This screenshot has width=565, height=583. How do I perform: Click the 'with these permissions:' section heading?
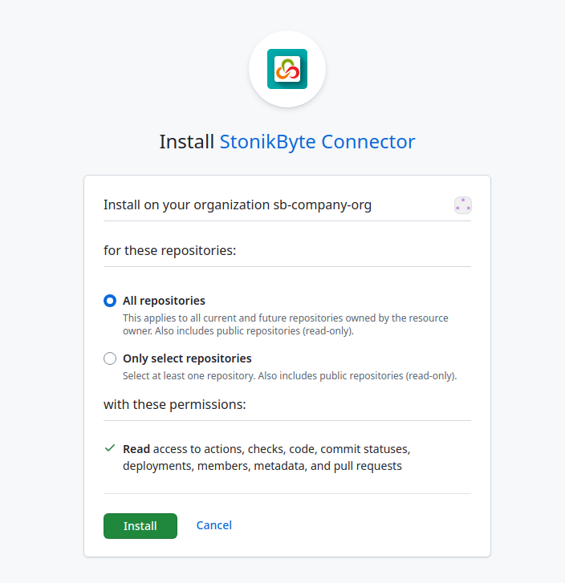pyautogui.click(x=174, y=404)
